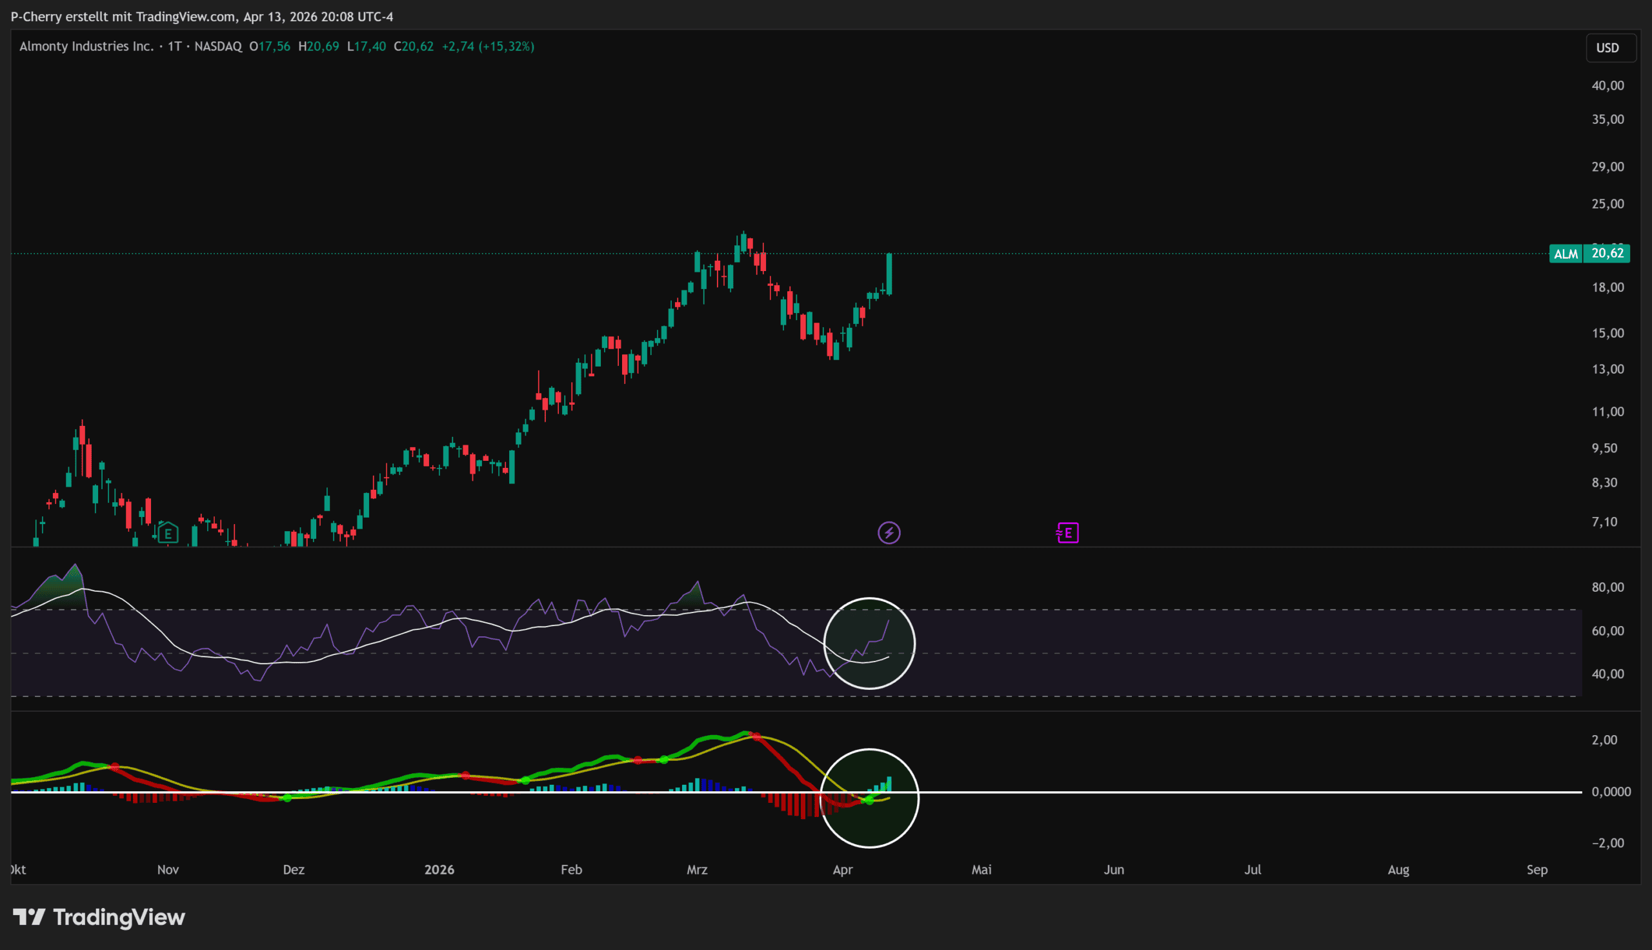Click the purple lightning bolt event icon
Image resolution: width=1652 pixels, height=950 pixels.
[889, 533]
